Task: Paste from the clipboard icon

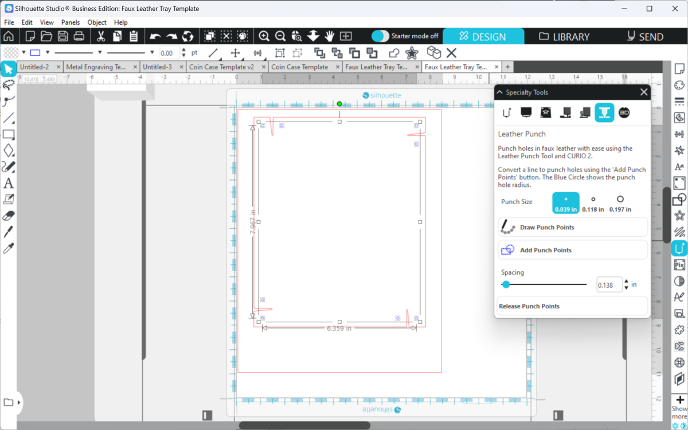Action: click(x=134, y=36)
